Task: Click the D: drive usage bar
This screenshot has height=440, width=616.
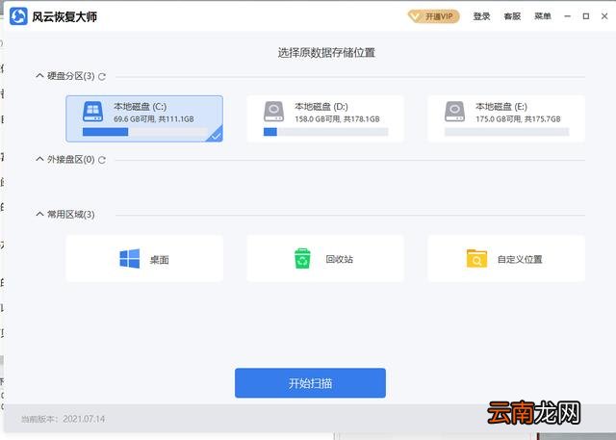Action: click(325, 132)
